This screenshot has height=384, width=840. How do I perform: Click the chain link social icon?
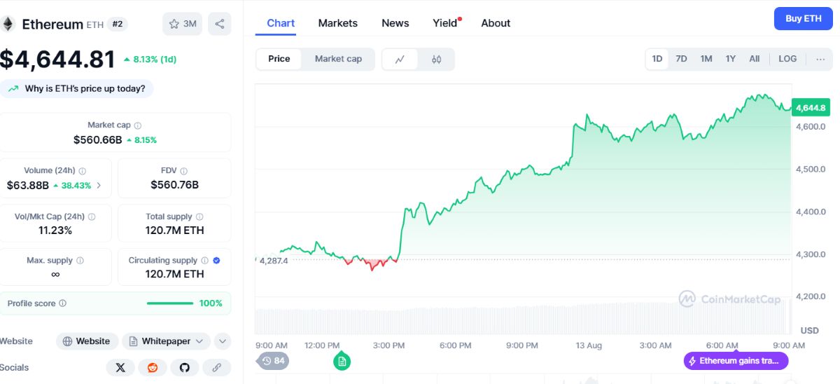[x=217, y=367]
